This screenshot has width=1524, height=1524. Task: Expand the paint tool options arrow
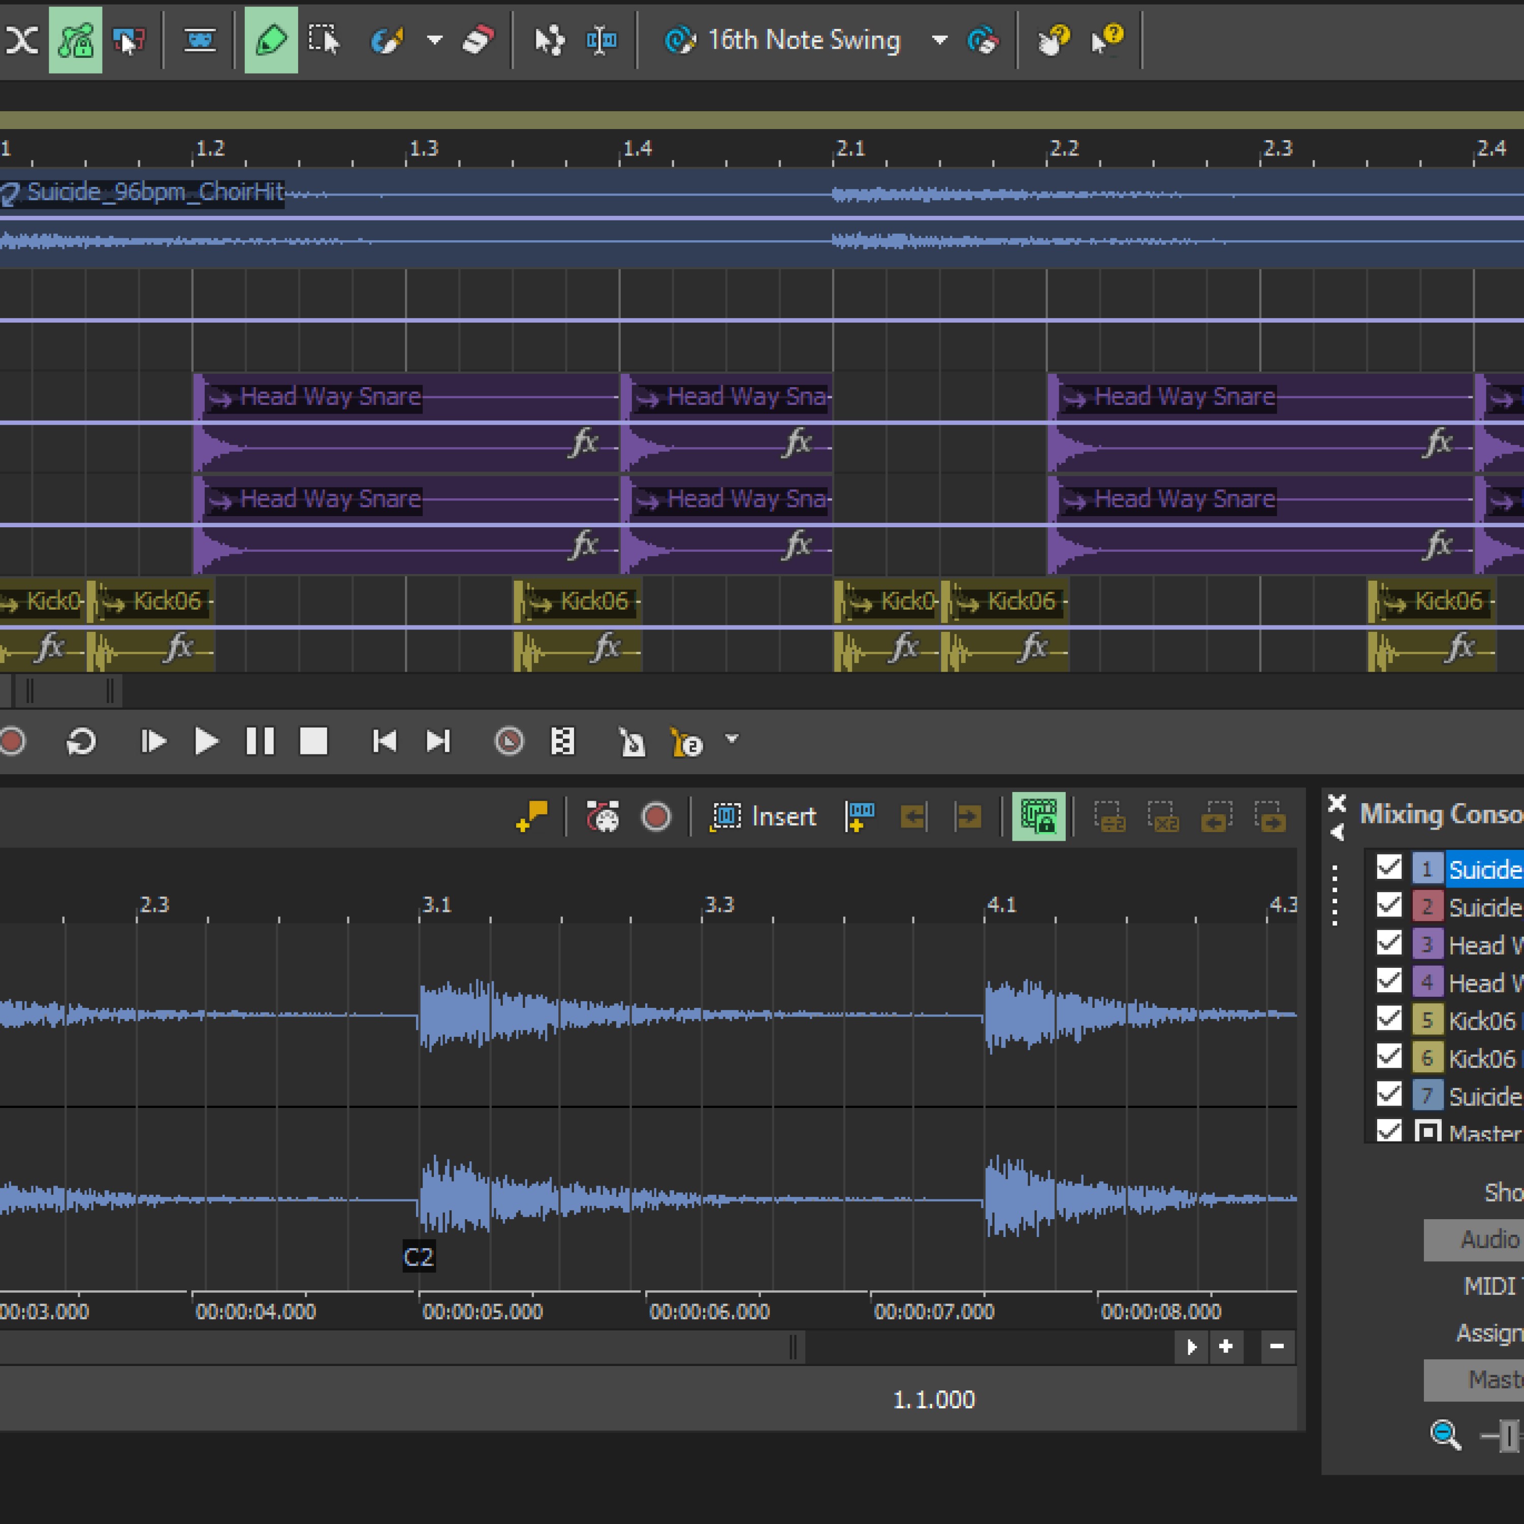[x=435, y=40]
